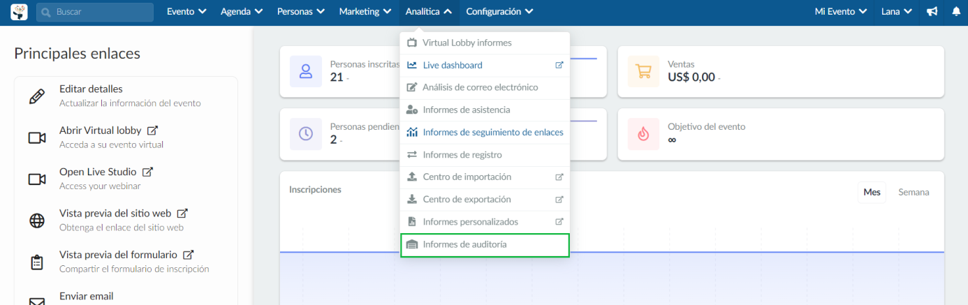968x305 pixels.
Task: Choose Centro de exportación
Action: (485, 199)
